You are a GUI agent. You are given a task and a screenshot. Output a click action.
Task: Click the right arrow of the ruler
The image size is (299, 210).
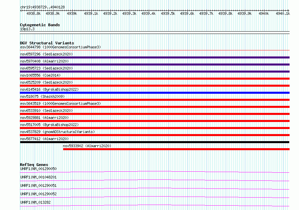click(289, 10)
